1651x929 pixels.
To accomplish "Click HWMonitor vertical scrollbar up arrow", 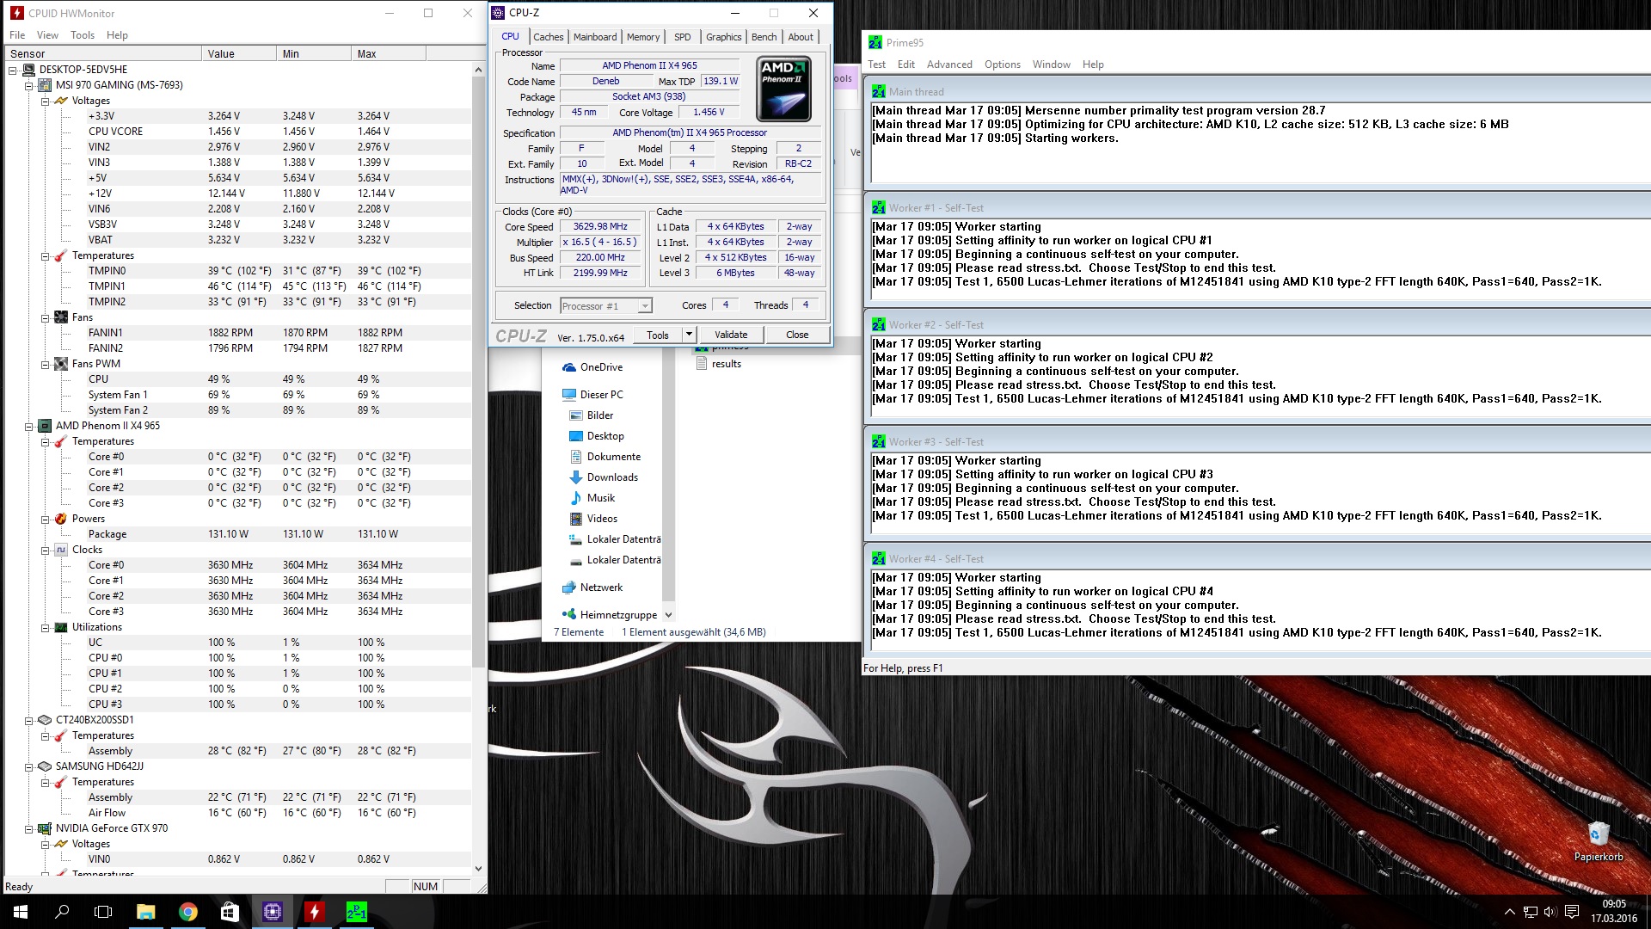I will (x=479, y=70).
